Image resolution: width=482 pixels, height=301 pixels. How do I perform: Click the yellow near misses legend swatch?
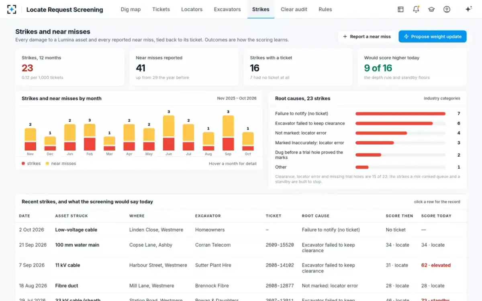[47, 164]
